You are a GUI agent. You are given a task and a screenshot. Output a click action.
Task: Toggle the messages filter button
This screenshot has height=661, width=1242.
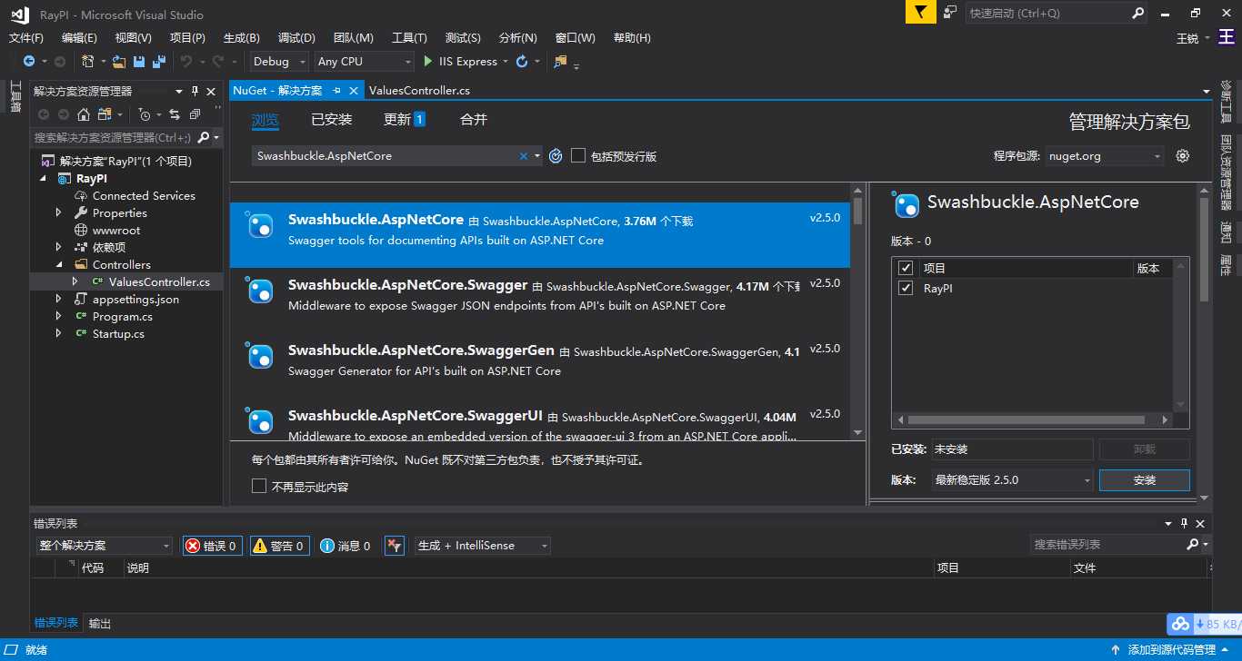pos(346,546)
